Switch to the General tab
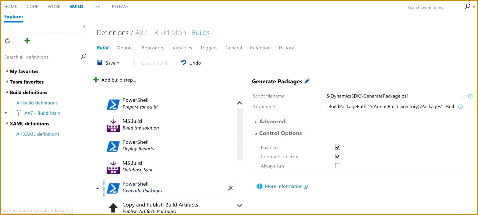The image size is (478, 215). 234,48
